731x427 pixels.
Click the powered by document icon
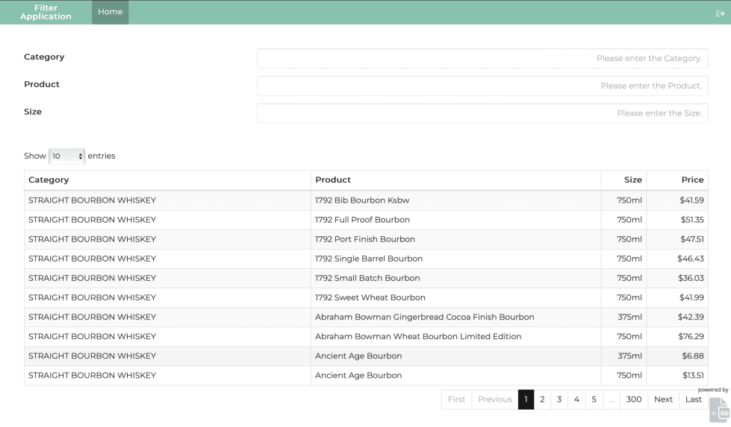tap(719, 409)
